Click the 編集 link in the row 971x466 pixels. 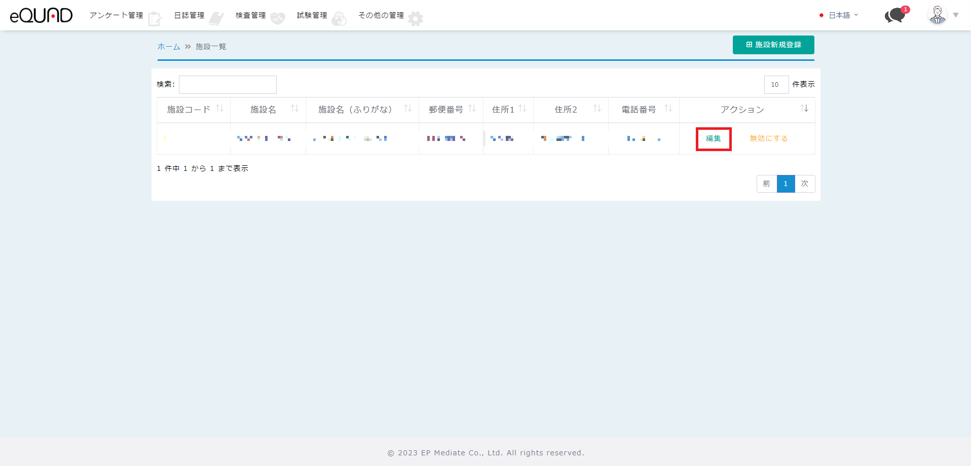[713, 138]
